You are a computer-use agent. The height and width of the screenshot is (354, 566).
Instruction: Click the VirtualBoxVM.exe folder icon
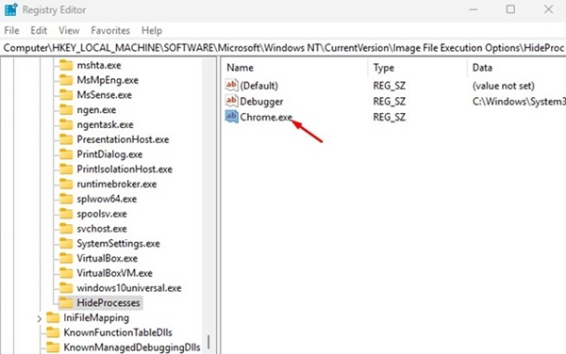(x=66, y=273)
